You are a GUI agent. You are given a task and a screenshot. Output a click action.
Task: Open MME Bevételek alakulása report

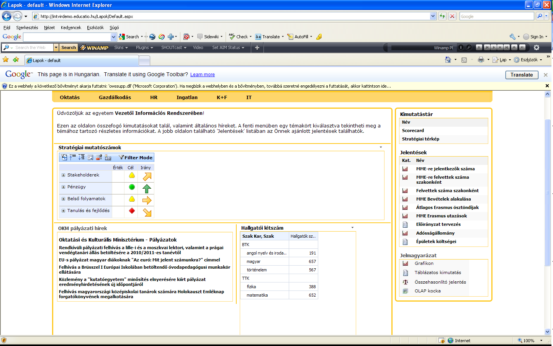[443, 199]
